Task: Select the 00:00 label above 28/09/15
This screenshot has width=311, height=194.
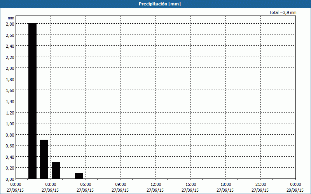Action: coord(295,185)
